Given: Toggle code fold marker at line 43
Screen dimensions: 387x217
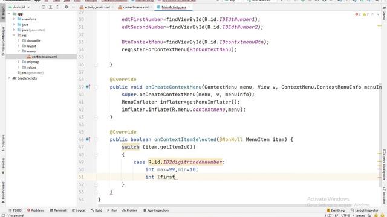Looking at the screenshot, I should 96,117.
